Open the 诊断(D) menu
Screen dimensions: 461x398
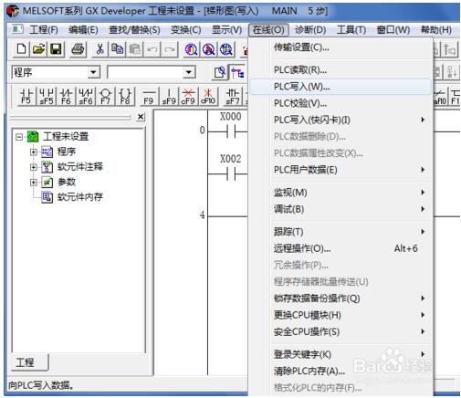[x=310, y=30]
